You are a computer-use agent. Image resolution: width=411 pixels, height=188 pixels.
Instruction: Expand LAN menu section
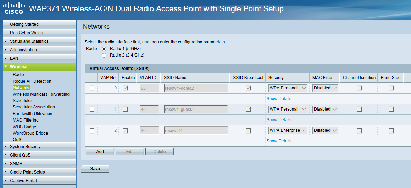[x=39, y=58]
